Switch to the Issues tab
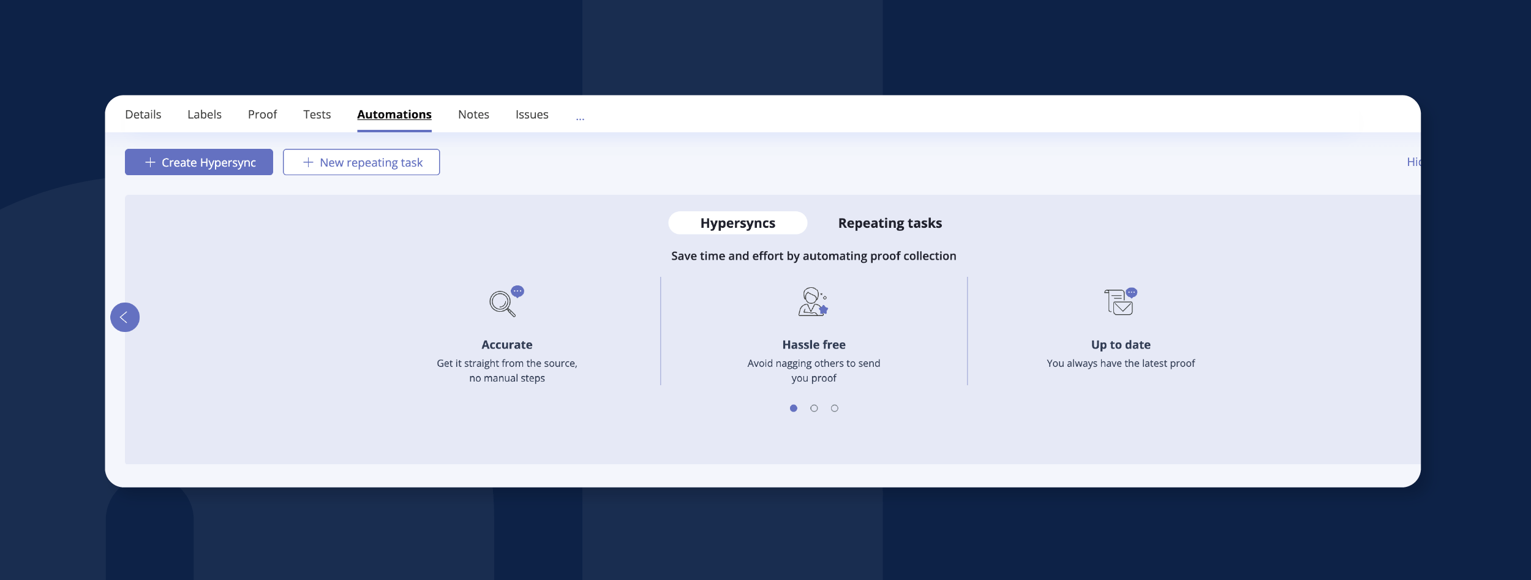1531x580 pixels. (x=532, y=115)
